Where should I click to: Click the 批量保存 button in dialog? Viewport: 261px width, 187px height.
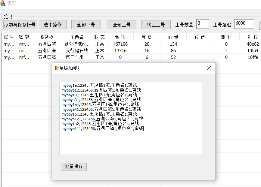pyautogui.click(x=73, y=166)
